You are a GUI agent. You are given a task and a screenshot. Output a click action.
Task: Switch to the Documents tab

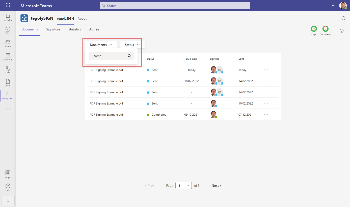pos(30,29)
